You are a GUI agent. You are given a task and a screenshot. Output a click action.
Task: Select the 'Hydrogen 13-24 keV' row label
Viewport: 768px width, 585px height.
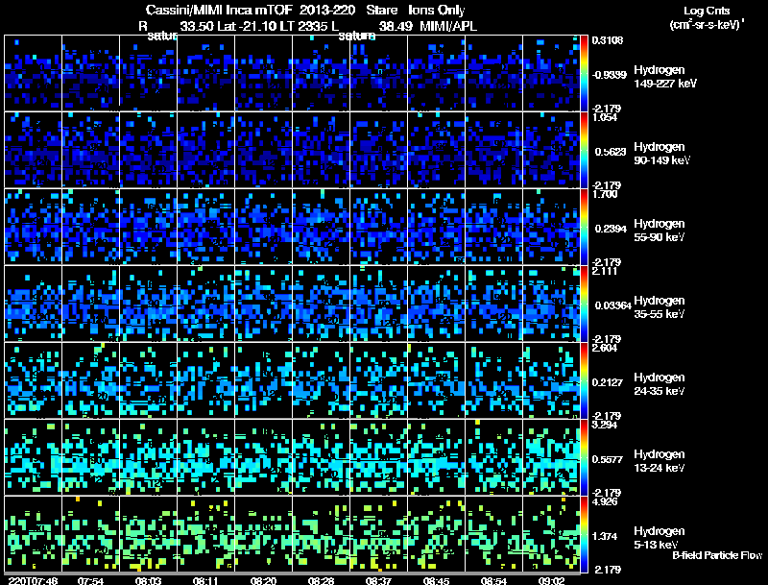(660, 461)
